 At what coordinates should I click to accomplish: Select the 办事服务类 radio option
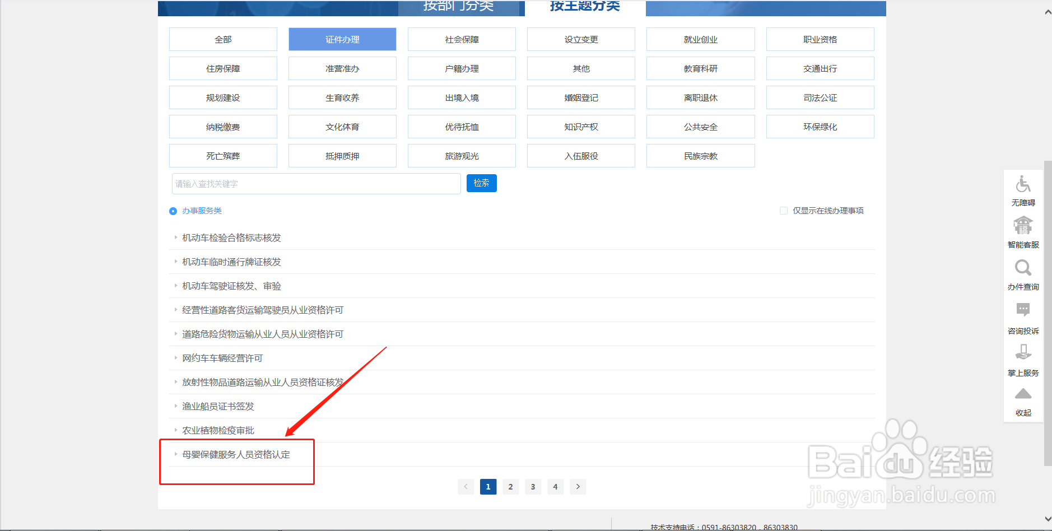(x=173, y=211)
